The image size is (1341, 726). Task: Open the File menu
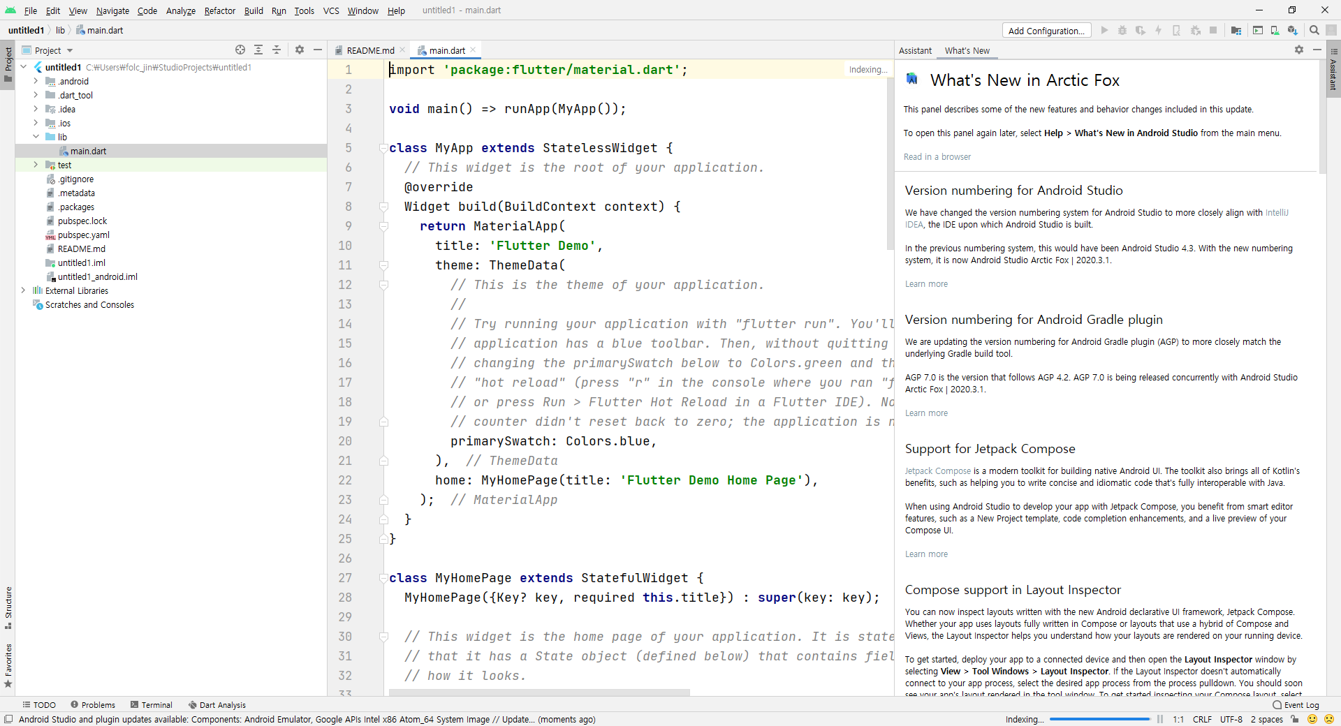30,10
